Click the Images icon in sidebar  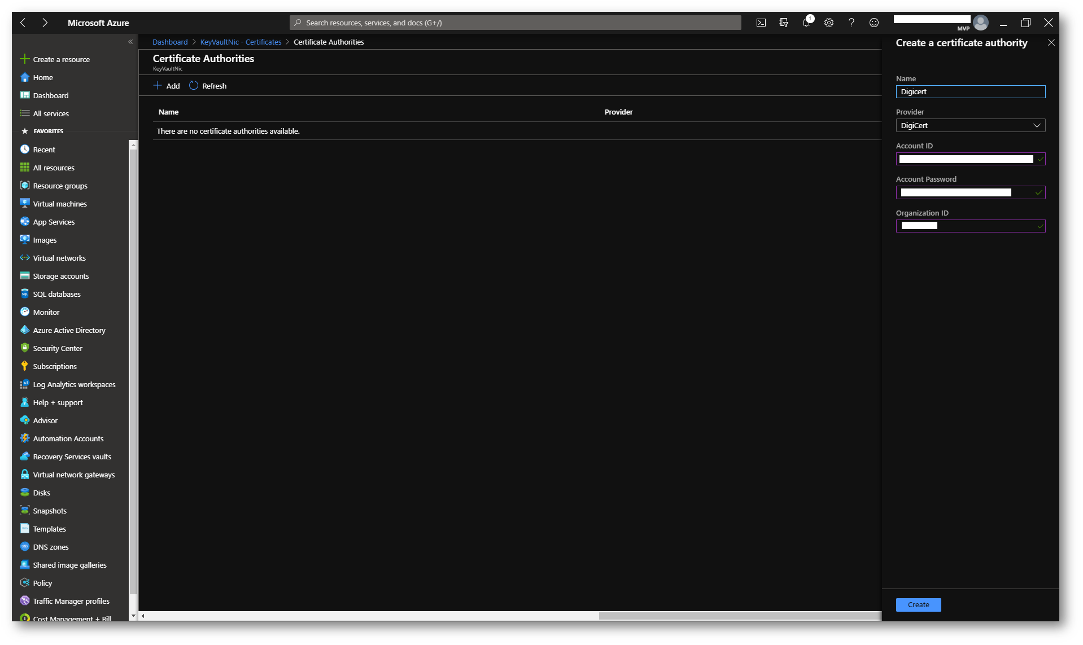pyautogui.click(x=24, y=239)
